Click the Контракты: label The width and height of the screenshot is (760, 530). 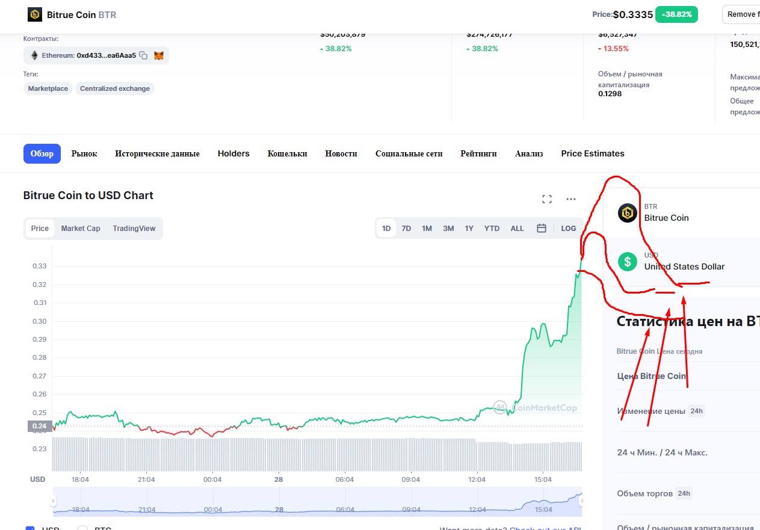point(41,39)
